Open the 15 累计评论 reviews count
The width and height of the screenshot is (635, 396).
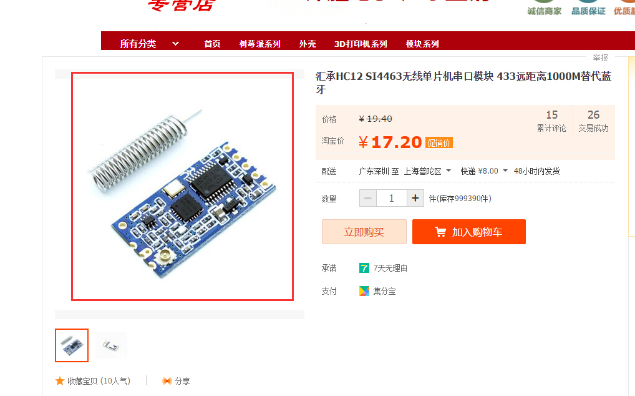(x=551, y=121)
